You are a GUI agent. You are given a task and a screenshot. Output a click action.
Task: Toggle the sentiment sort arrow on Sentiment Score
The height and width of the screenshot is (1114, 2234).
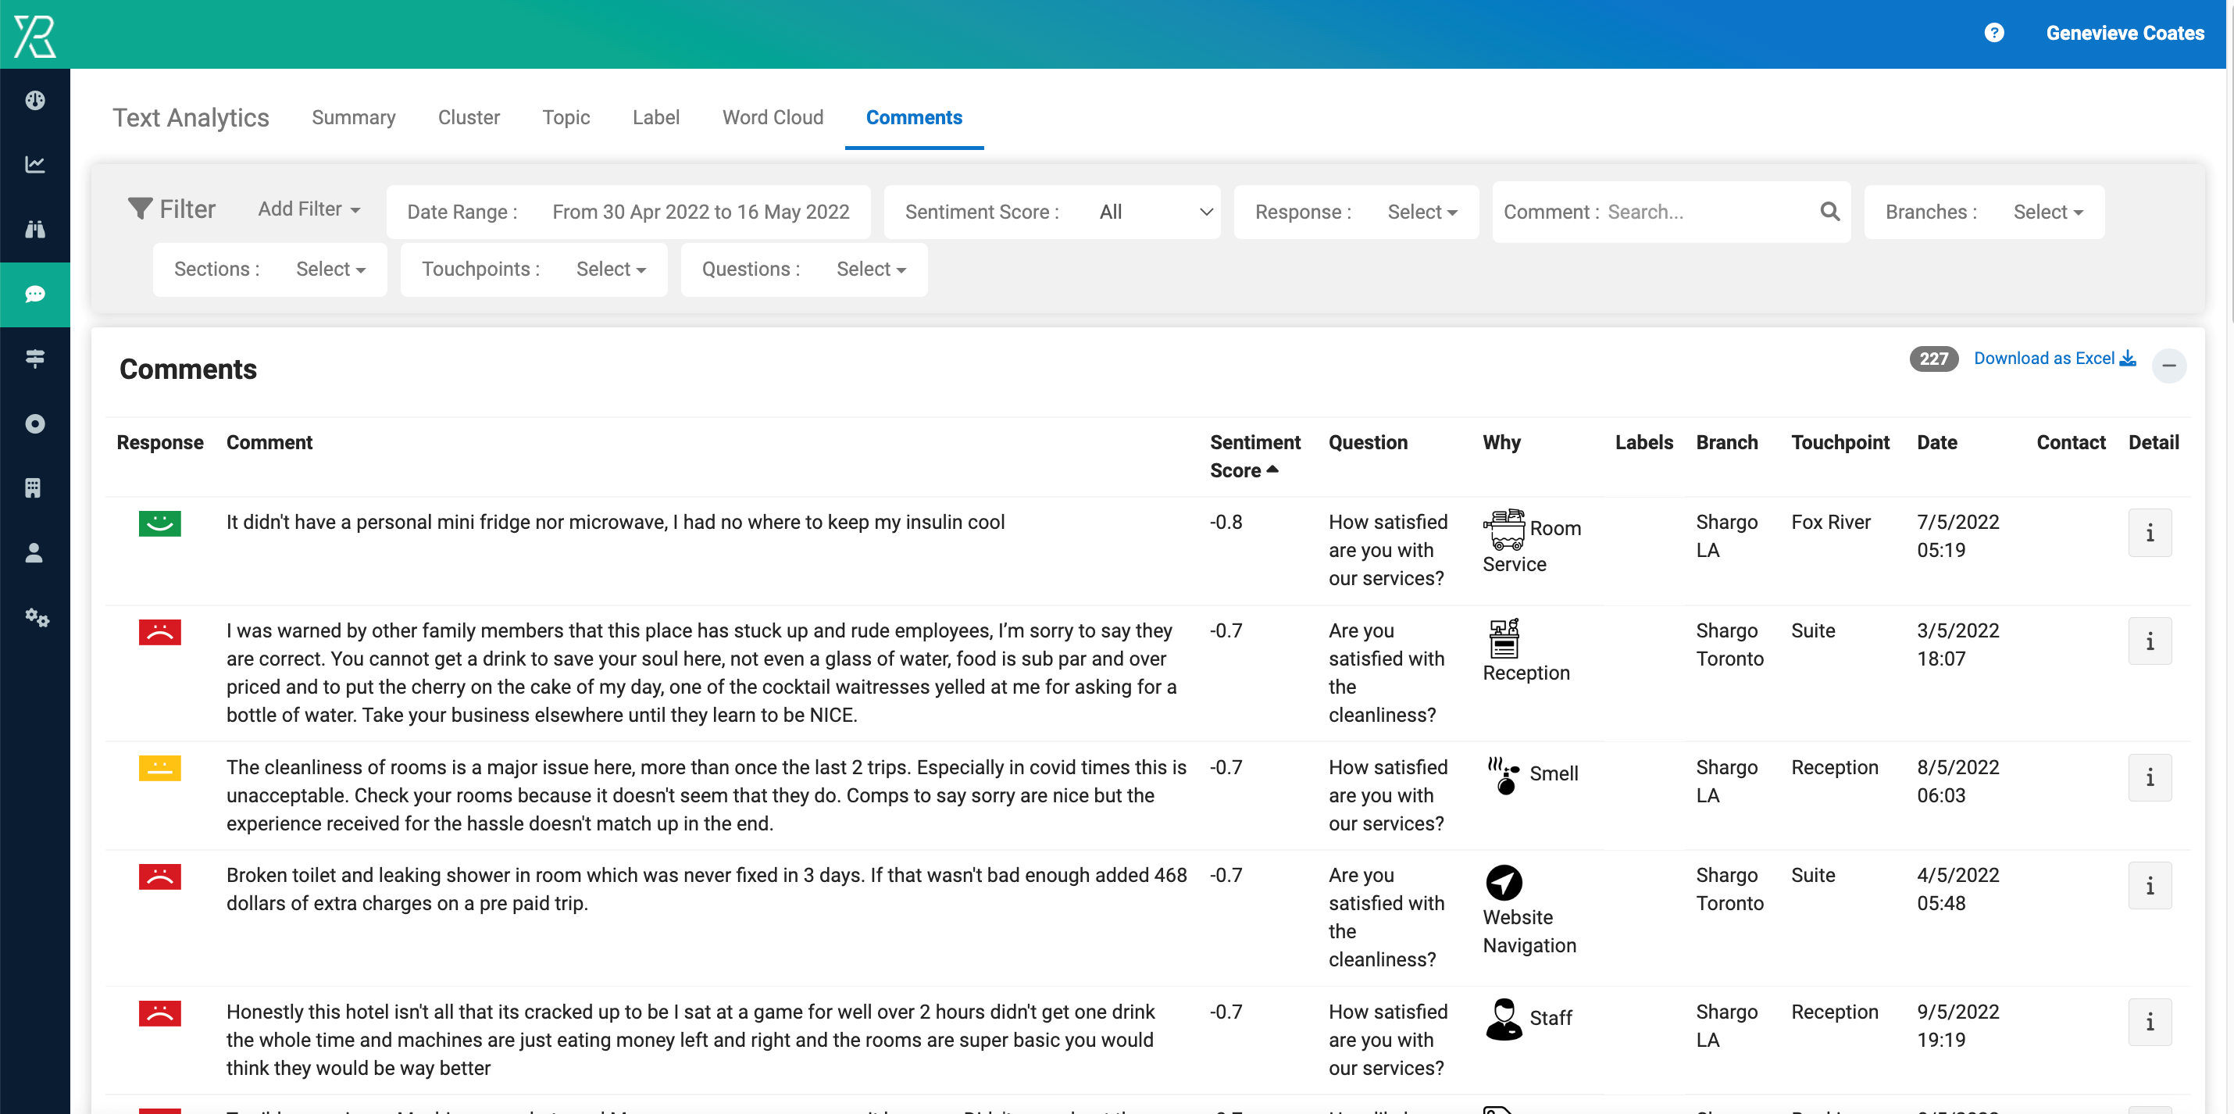coord(1273,470)
